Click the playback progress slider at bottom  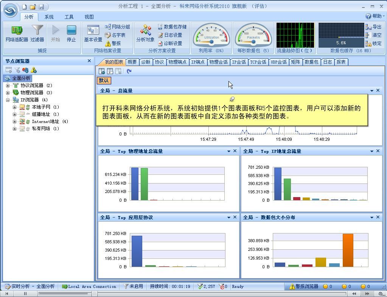(x=64, y=294)
